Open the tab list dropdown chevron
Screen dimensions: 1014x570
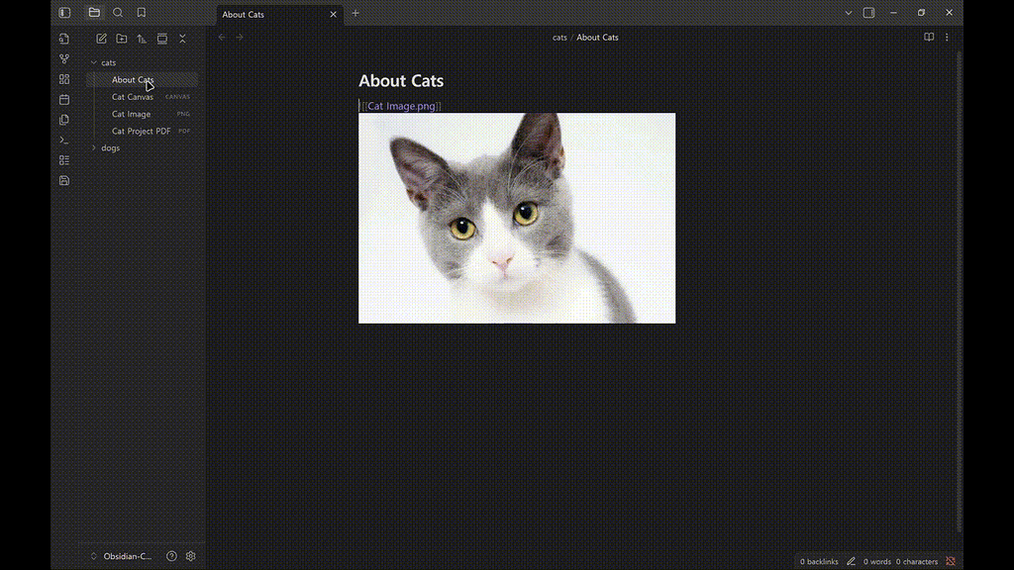point(849,13)
